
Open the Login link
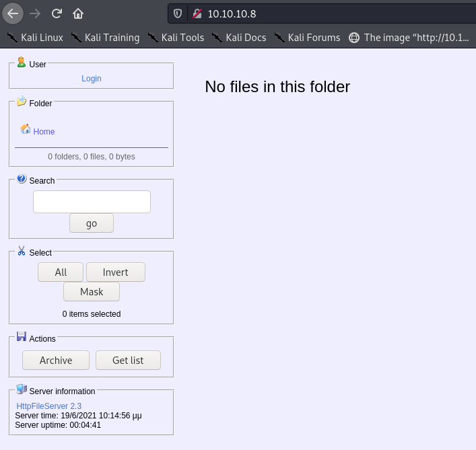92,79
